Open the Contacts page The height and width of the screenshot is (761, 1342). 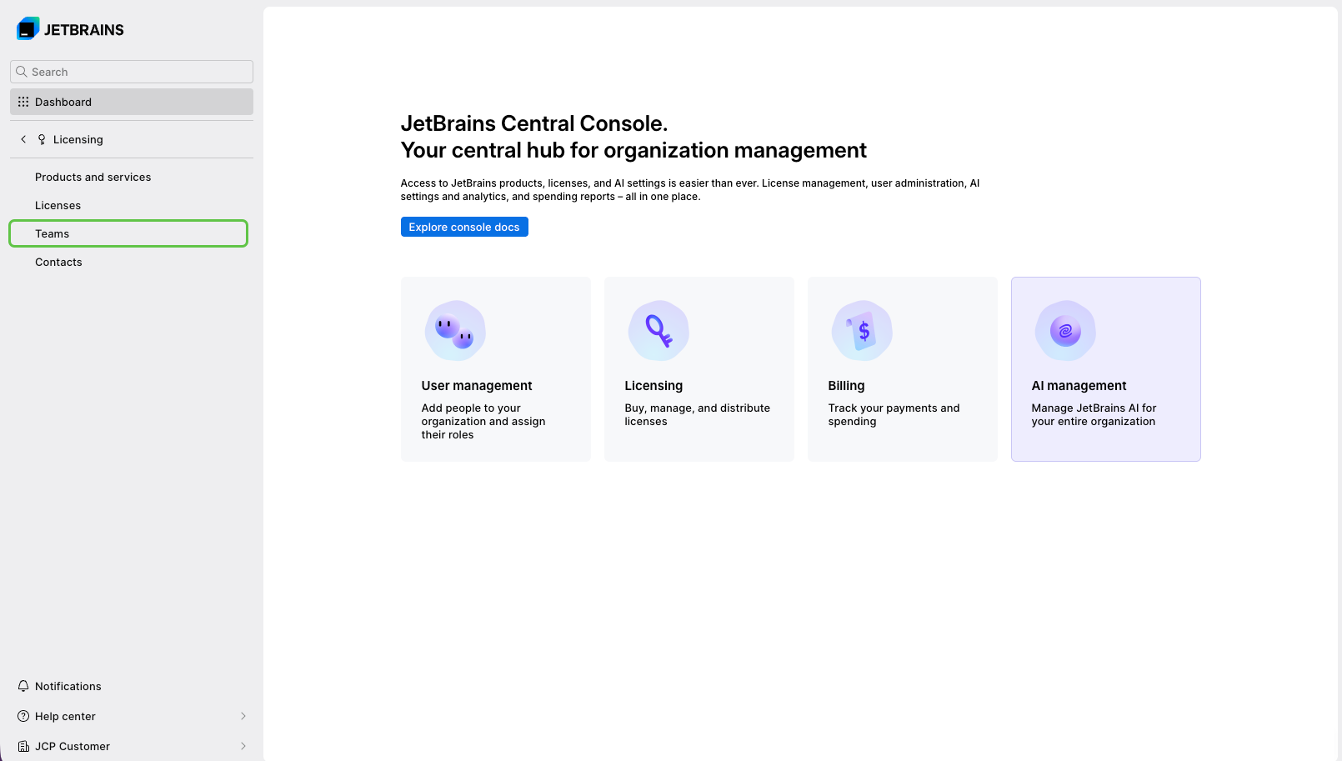[58, 262]
